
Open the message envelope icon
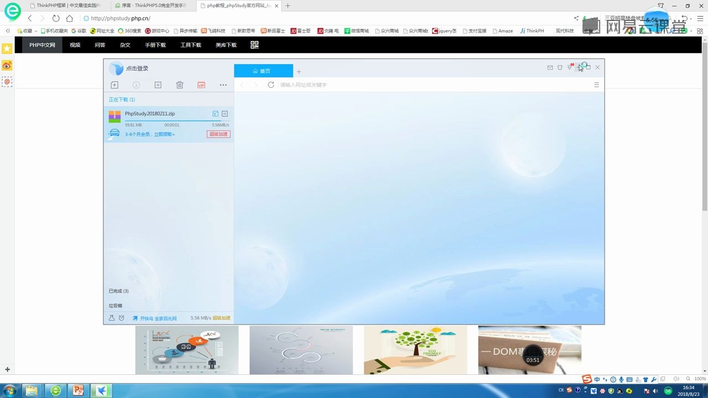[x=550, y=67]
